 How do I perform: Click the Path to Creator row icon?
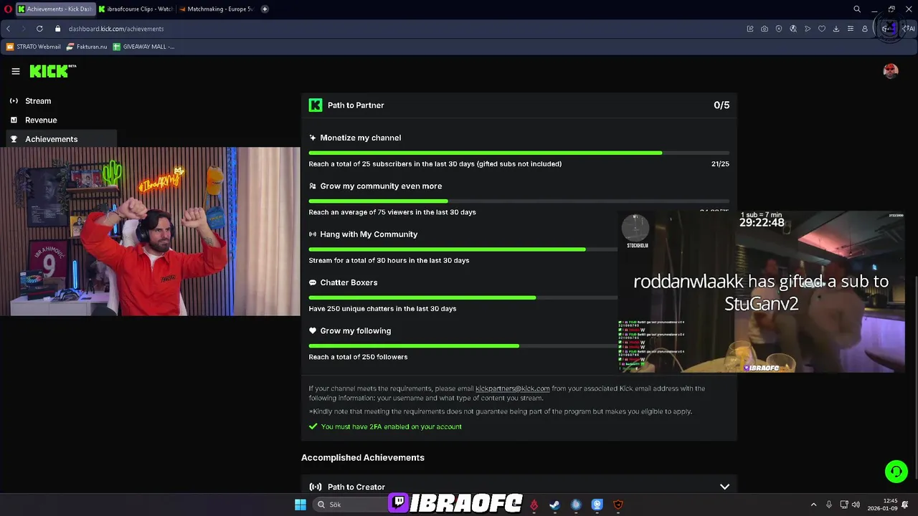pyautogui.click(x=316, y=487)
